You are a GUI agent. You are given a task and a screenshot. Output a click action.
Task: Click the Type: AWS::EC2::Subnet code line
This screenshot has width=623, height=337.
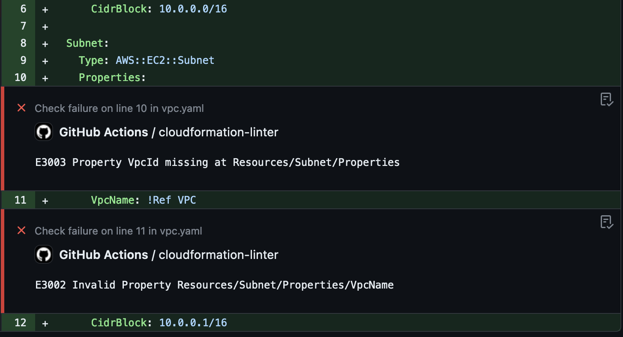[147, 60]
